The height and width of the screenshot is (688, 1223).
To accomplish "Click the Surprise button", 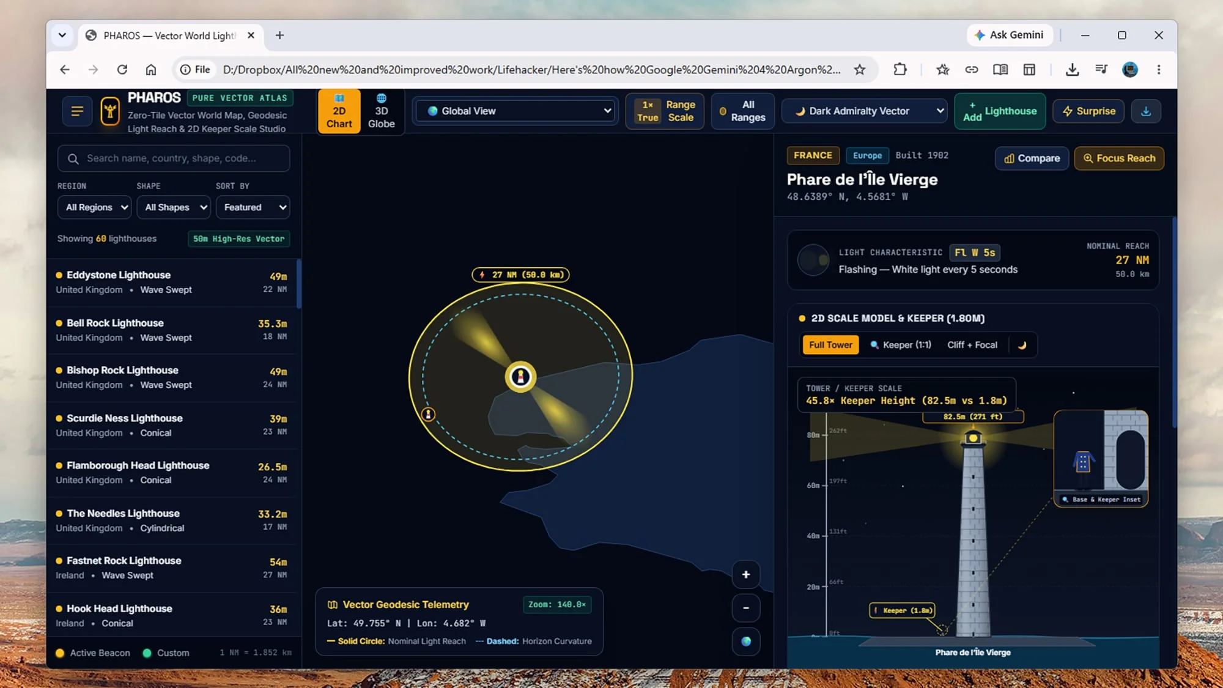I will point(1088,111).
